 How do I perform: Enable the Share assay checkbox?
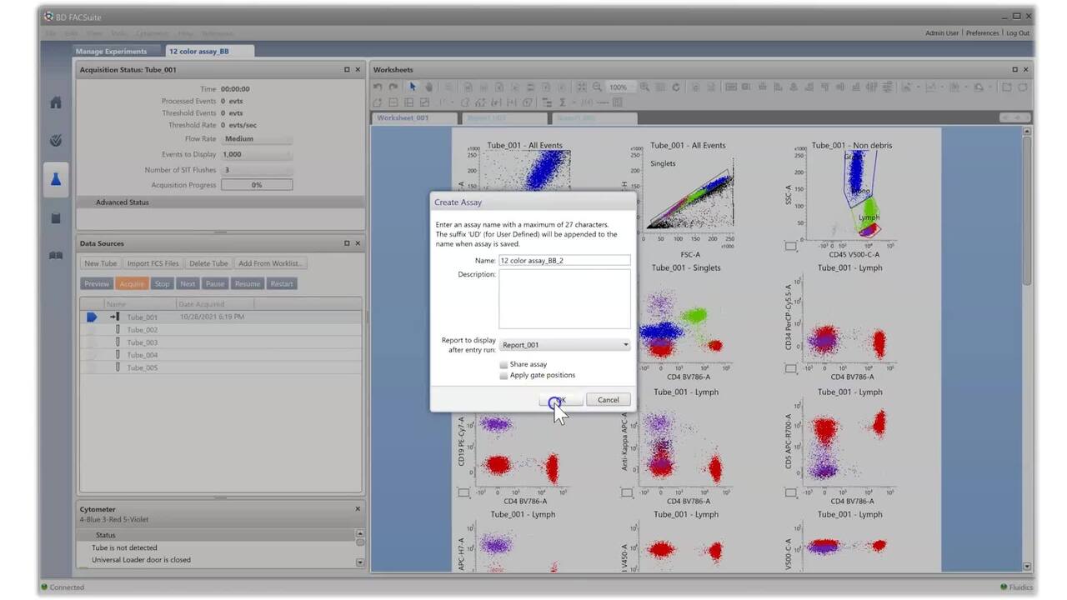coord(503,365)
